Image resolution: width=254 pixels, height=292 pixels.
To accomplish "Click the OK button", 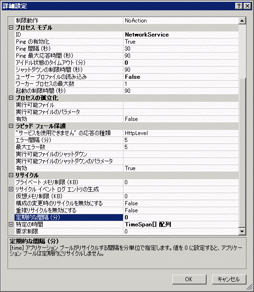I will (x=189, y=279).
